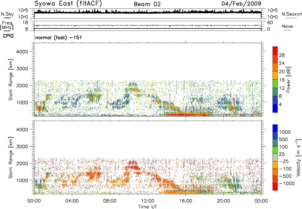Select the 16 value on the Power colorbar
Screen dimensions: 302x209
(282, 80)
